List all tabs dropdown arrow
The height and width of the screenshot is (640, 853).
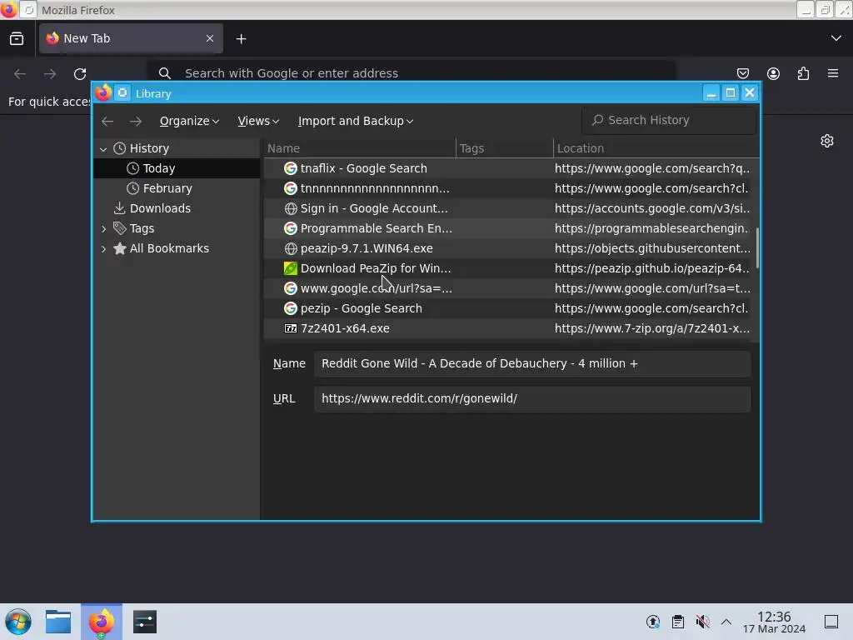(x=836, y=38)
